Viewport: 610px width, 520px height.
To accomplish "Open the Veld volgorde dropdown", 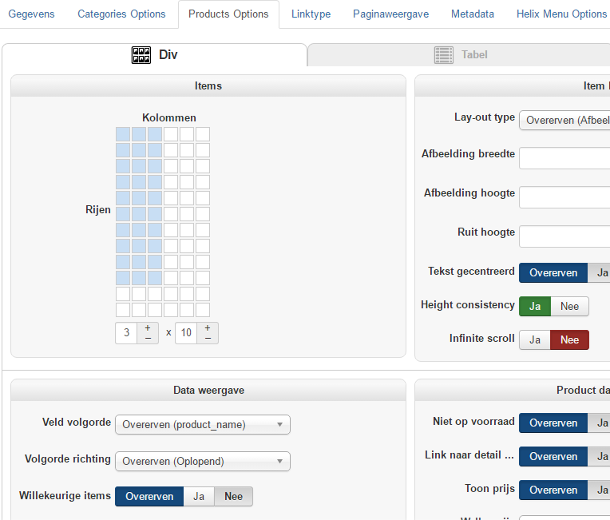I will [203, 424].
